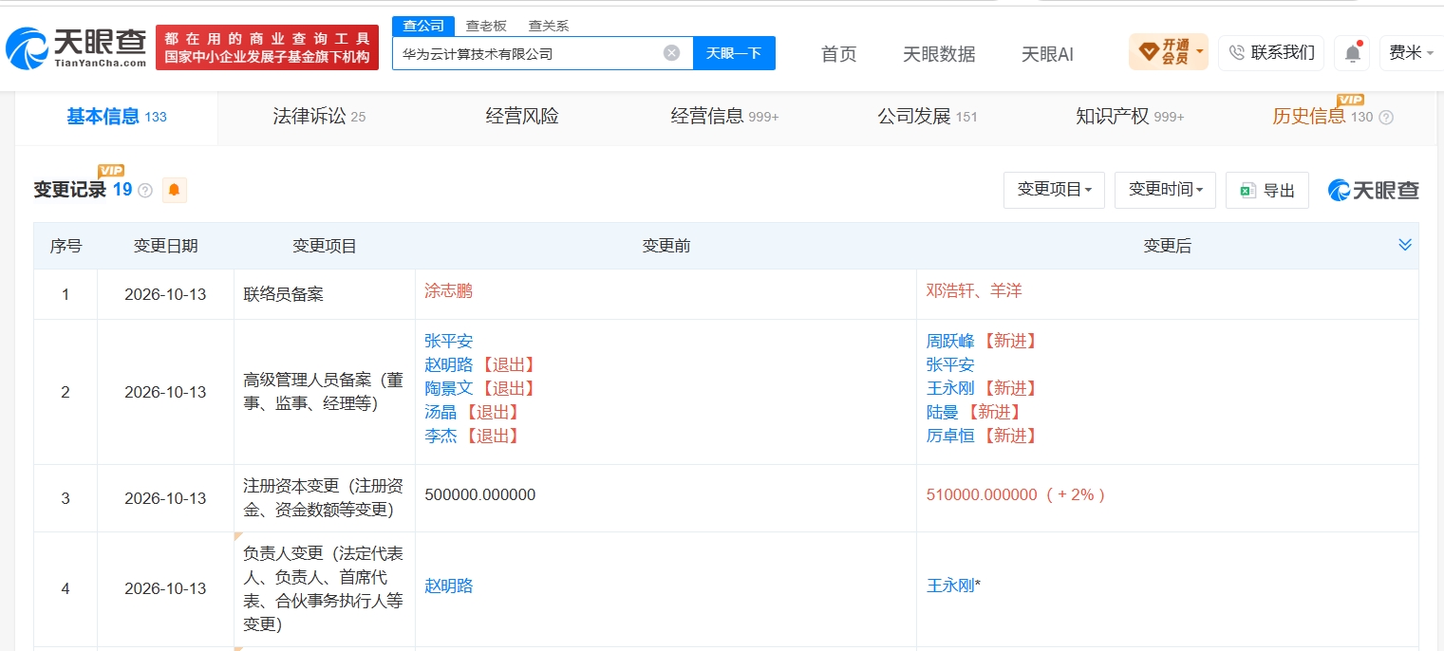Click the 变更项目 column header
The image size is (1444, 651).
325,246
